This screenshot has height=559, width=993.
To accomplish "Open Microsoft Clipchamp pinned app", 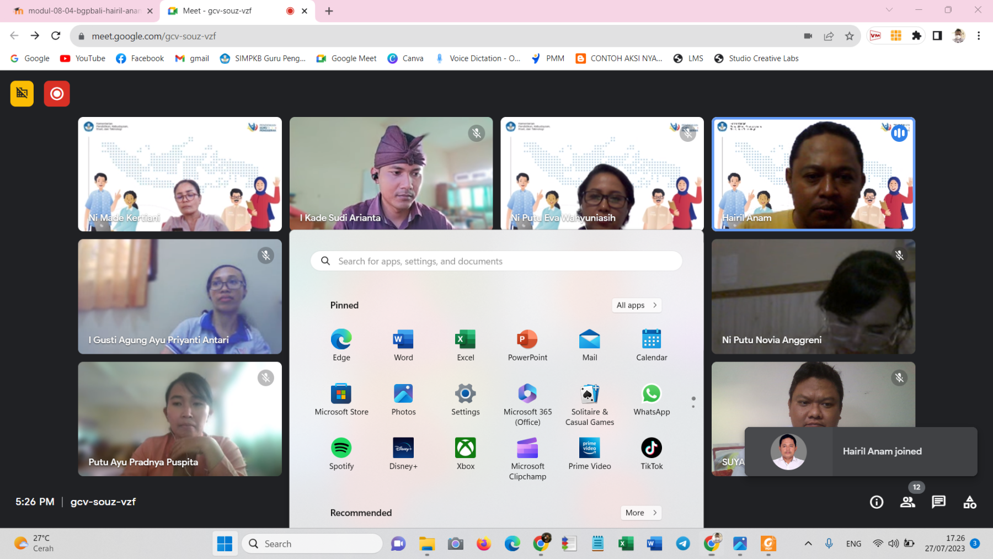I will click(x=527, y=459).
